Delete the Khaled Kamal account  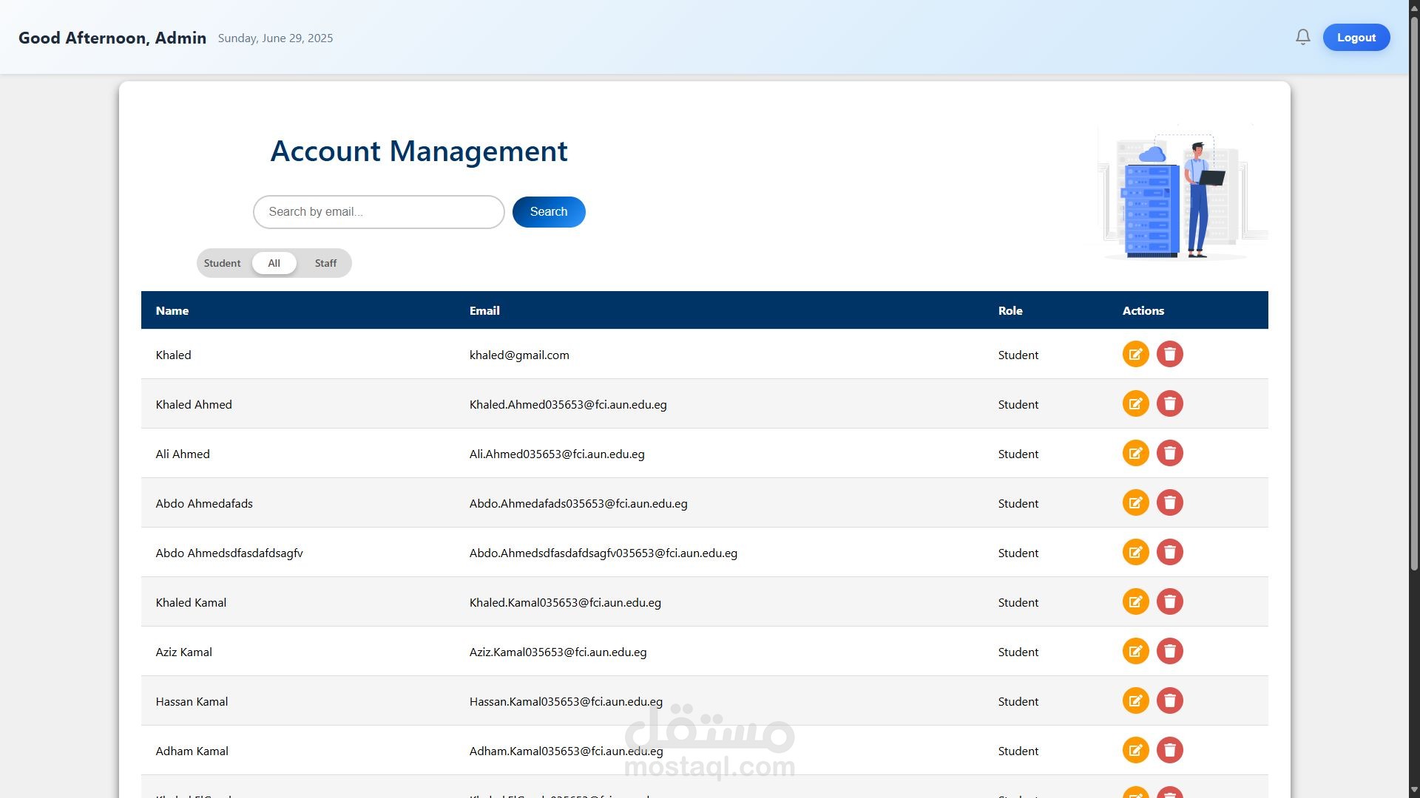1169,601
